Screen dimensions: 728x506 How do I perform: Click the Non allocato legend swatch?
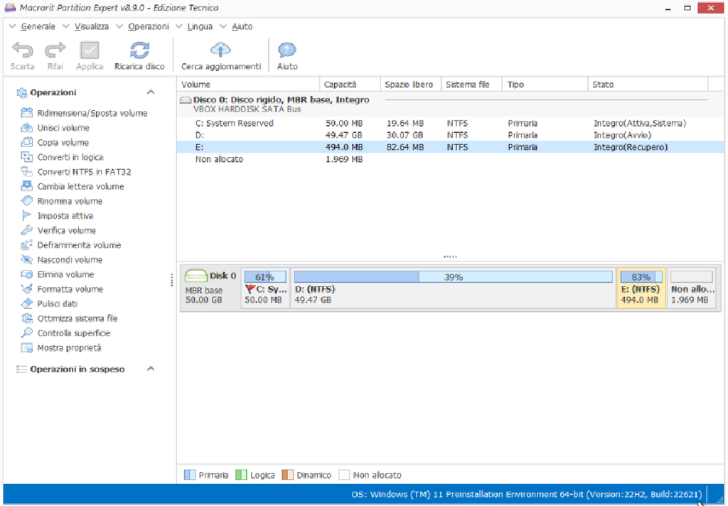pyautogui.click(x=344, y=475)
